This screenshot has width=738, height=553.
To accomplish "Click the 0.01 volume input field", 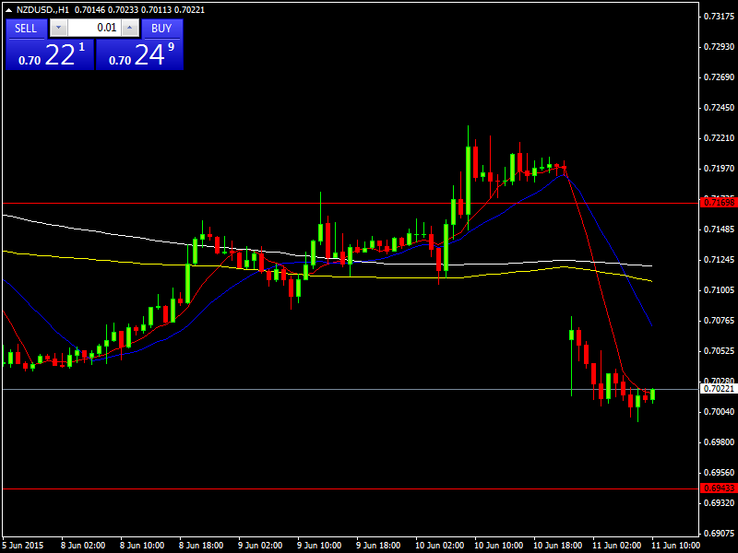I will [x=94, y=28].
